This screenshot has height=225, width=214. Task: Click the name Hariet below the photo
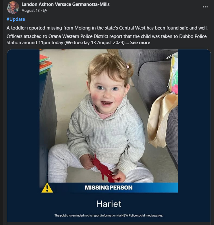[x=109, y=204]
